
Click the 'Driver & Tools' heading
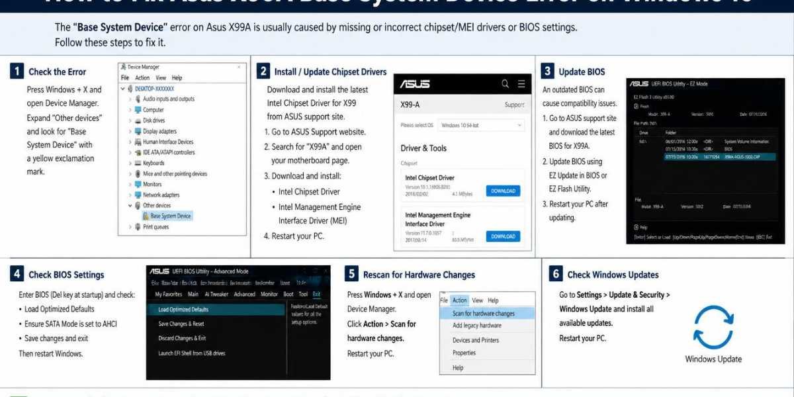click(423, 148)
